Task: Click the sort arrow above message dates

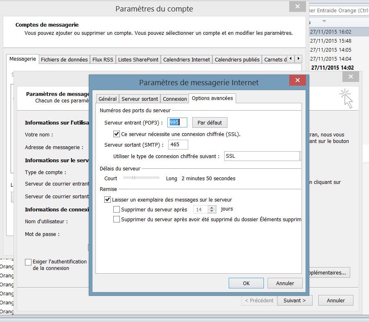Action: point(324,21)
